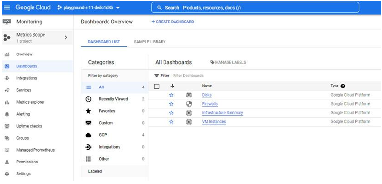Click the Custom category monitor icon

pos(88,123)
